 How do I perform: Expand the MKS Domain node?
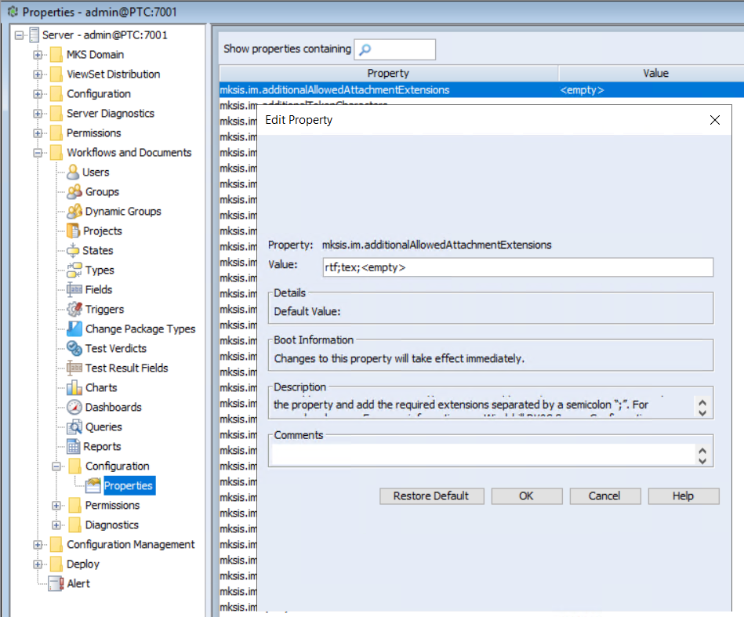click(38, 55)
